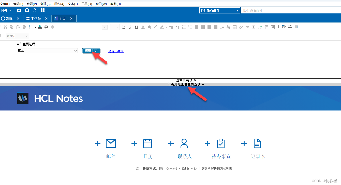
Task: Toggle italic formatting
Action: [x=130, y=27]
